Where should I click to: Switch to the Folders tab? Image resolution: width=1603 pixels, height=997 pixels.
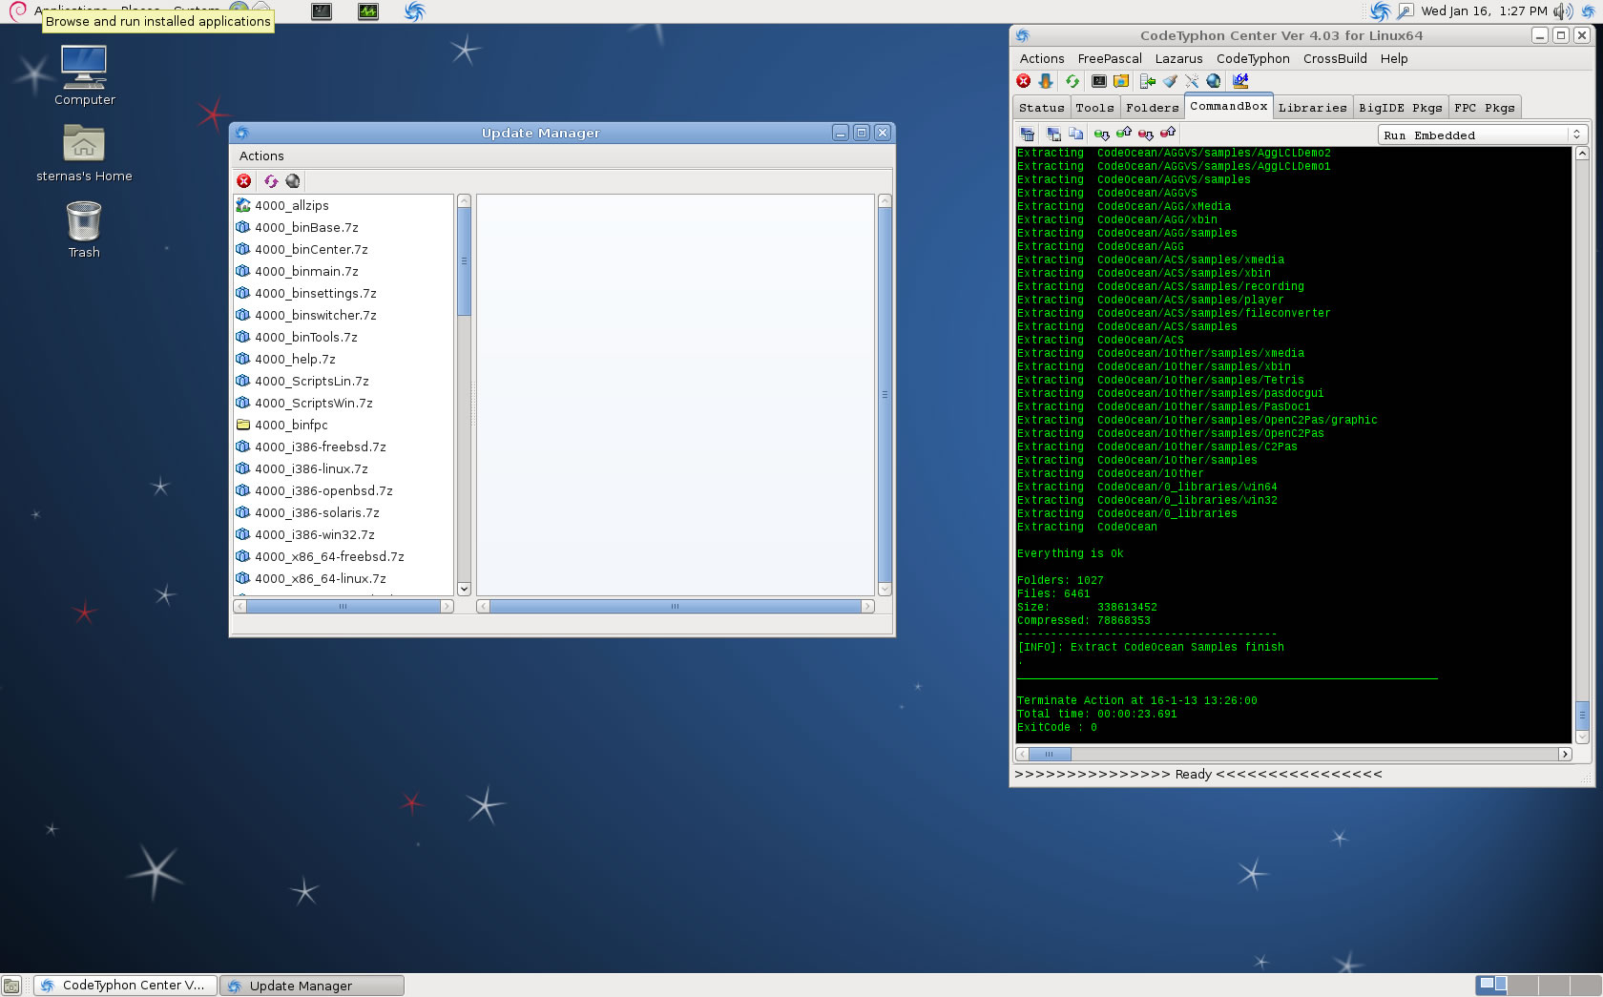pos(1152,108)
